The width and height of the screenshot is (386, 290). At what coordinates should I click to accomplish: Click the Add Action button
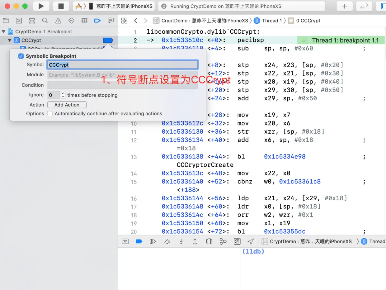pyautogui.click(x=67, y=105)
